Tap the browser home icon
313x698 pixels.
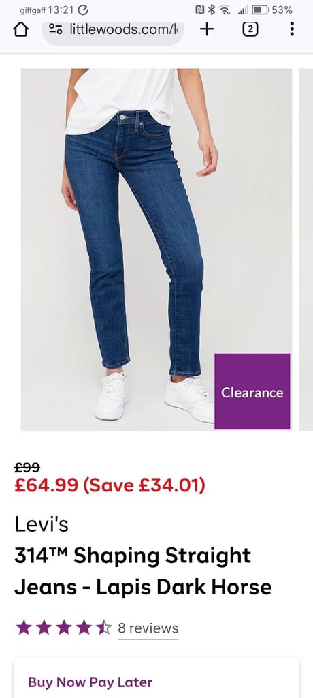point(21,30)
